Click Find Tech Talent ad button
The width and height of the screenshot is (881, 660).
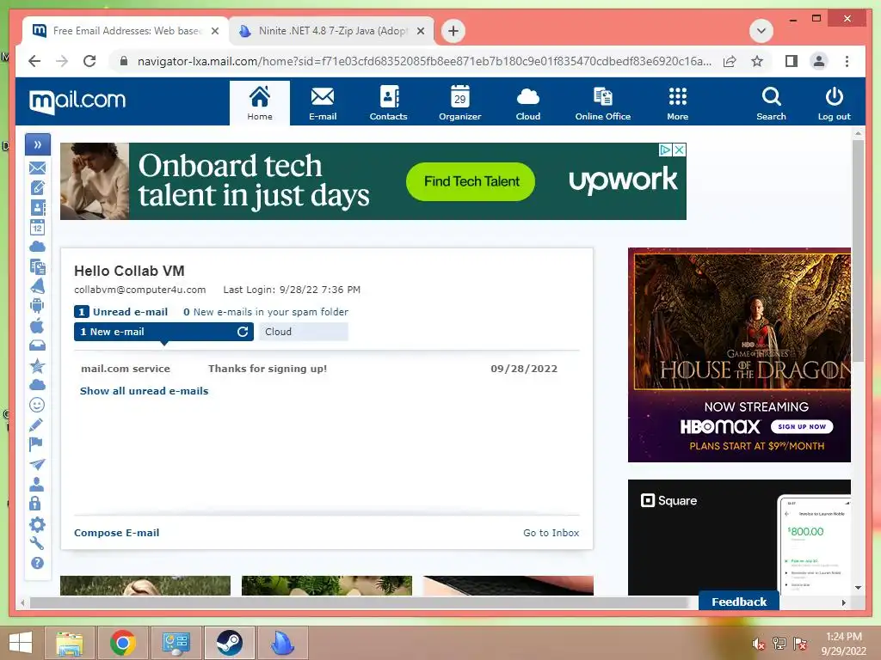[471, 181]
